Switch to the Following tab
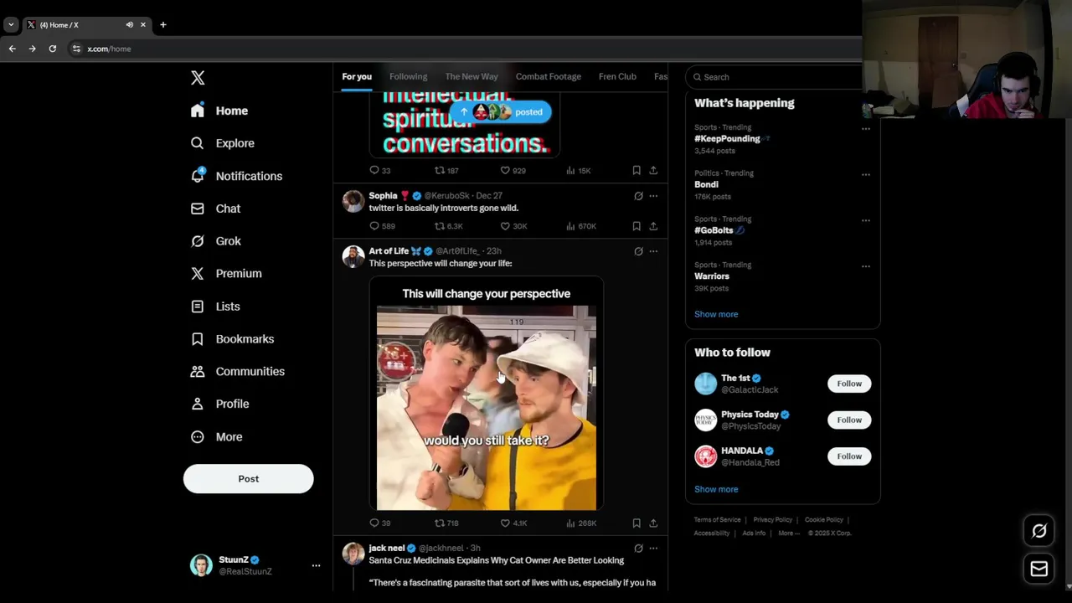 408,76
